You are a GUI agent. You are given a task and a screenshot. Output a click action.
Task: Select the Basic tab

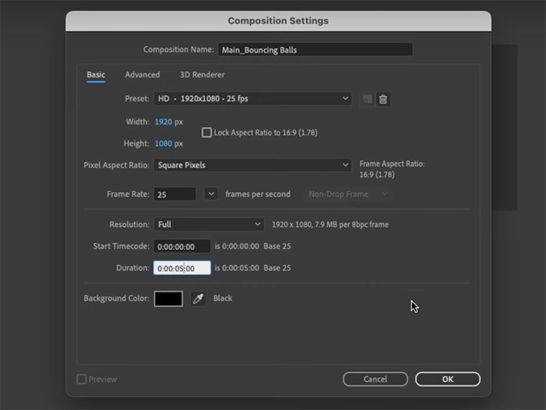(95, 74)
